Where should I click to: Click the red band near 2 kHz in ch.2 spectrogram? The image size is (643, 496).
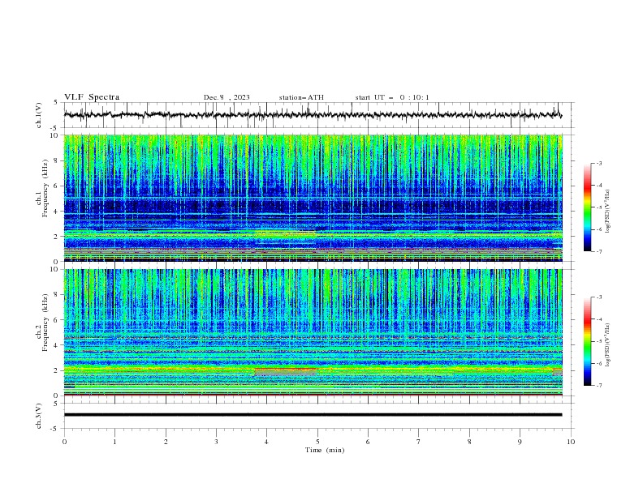pos(286,373)
